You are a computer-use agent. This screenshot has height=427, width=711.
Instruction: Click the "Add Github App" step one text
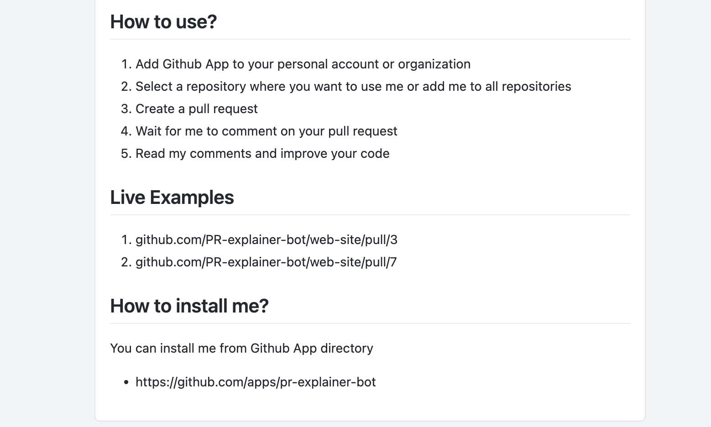[x=182, y=64]
